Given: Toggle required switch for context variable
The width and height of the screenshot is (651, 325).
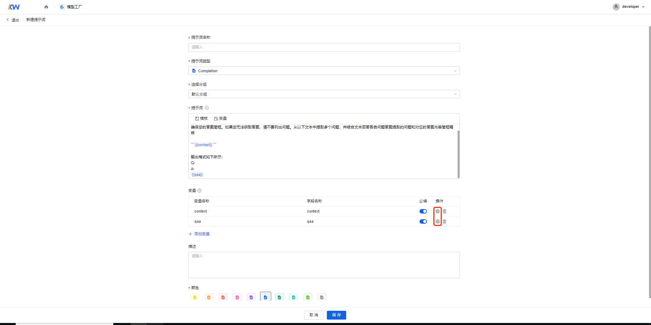Looking at the screenshot, I should [x=423, y=211].
